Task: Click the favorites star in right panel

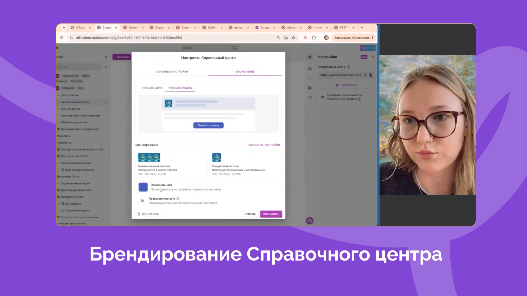Action: [310, 57]
